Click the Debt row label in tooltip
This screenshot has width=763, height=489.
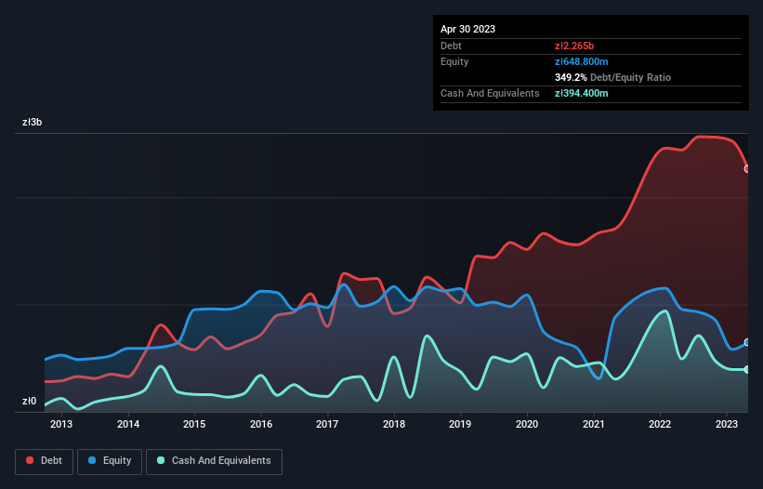[451, 46]
